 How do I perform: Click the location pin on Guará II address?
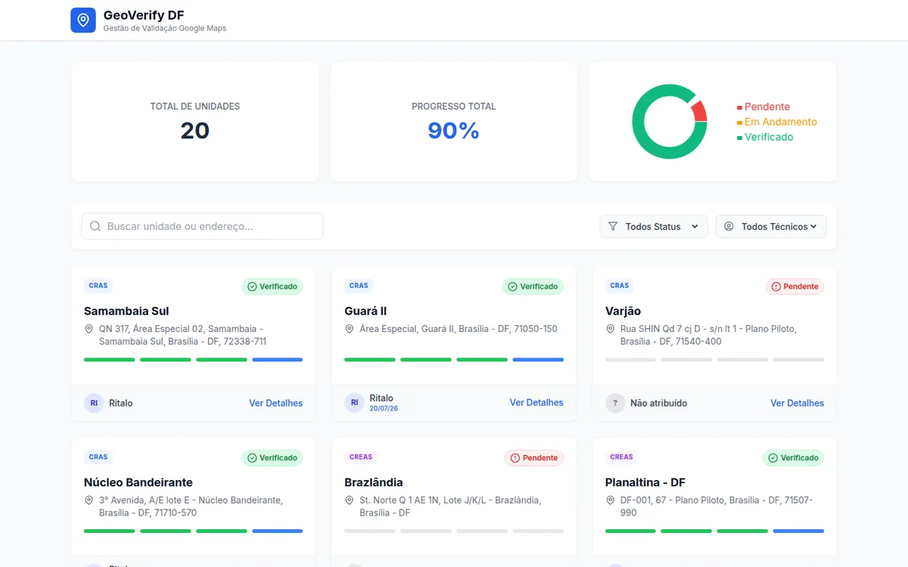click(x=350, y=330)
